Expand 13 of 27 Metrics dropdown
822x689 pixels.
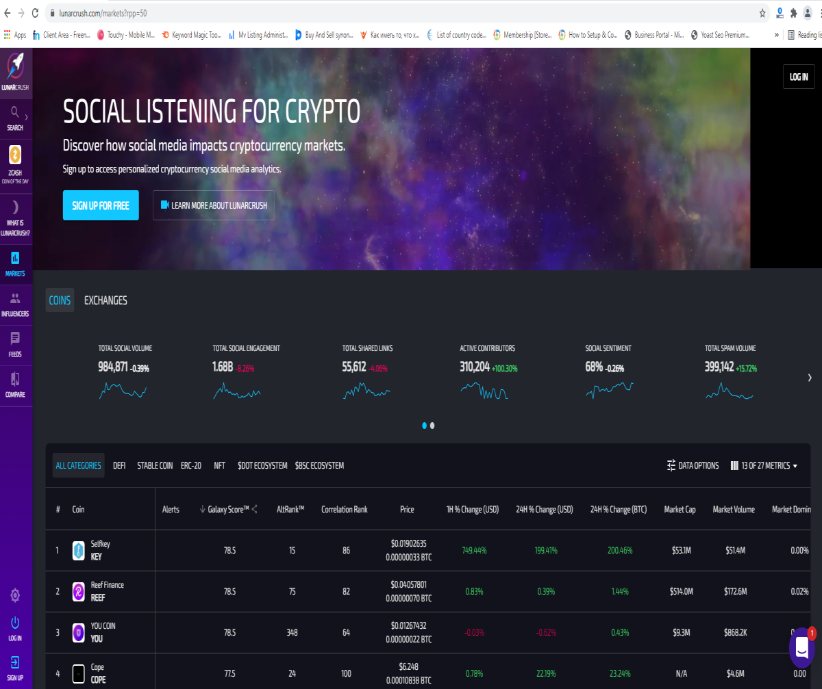pos(764,465)
